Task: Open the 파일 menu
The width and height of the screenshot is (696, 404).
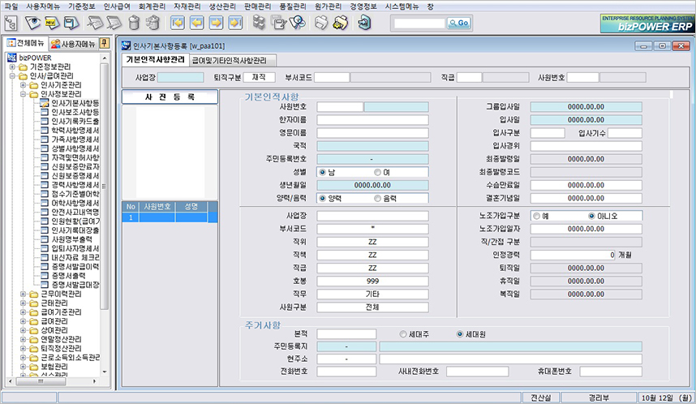Action: 11,6
